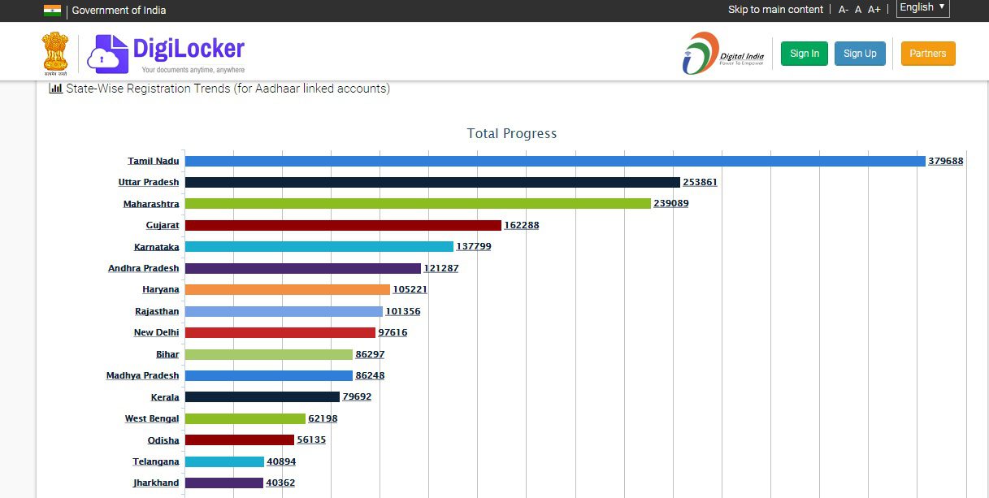Click the Sign Up button
The image size is (989, 498).
coord(860,54)
